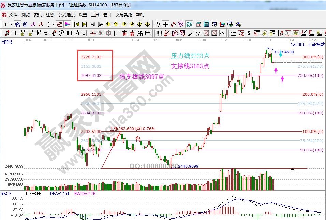Image resolution: width=326 pixels, height=220 pixels.
Task: Open the 公式选股 menu
Action: (x=66, y=15)
